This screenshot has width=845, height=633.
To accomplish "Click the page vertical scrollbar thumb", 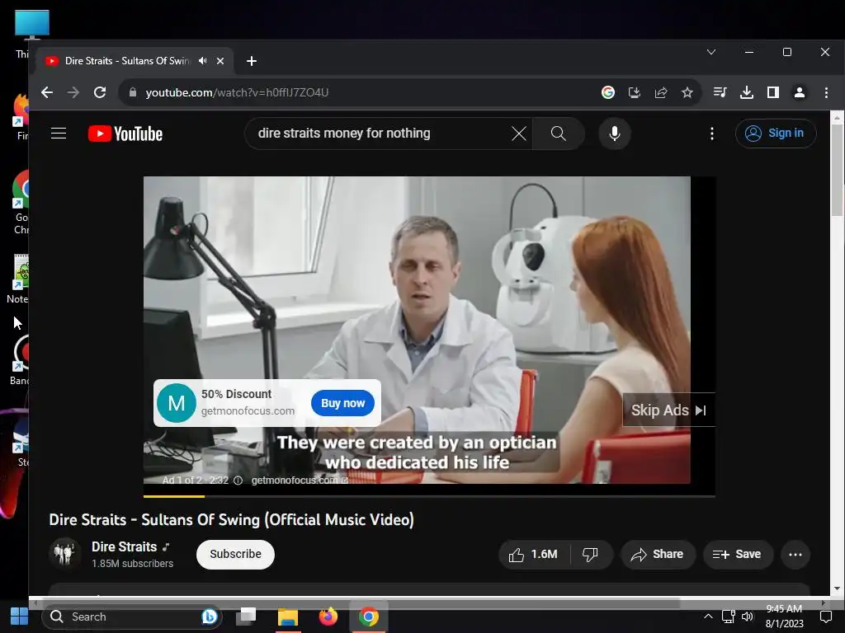I will click(837, 170).
